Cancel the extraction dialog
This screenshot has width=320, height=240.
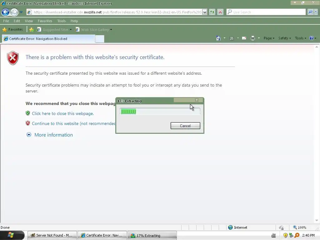point(185,126)
